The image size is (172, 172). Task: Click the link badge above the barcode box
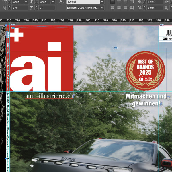(x=162, y=25)
